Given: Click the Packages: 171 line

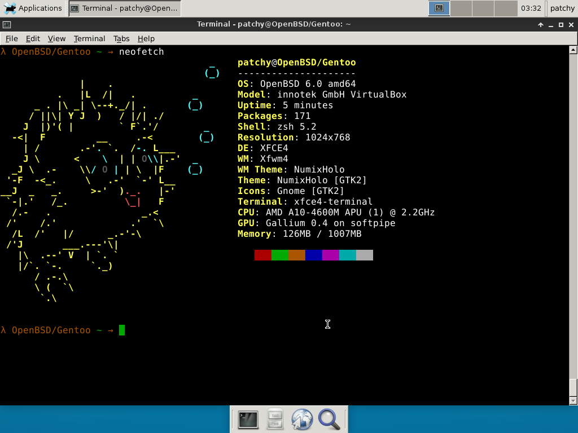Looking at the screenshot, I should [x=274, y=116].
